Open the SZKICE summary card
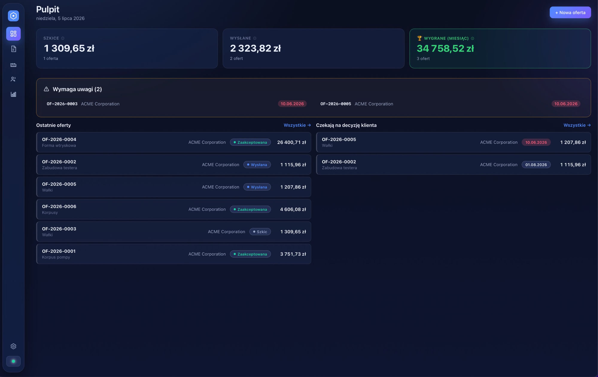This screenshot has width=598, height=377. pyautogui.click(x=127, y=48)
